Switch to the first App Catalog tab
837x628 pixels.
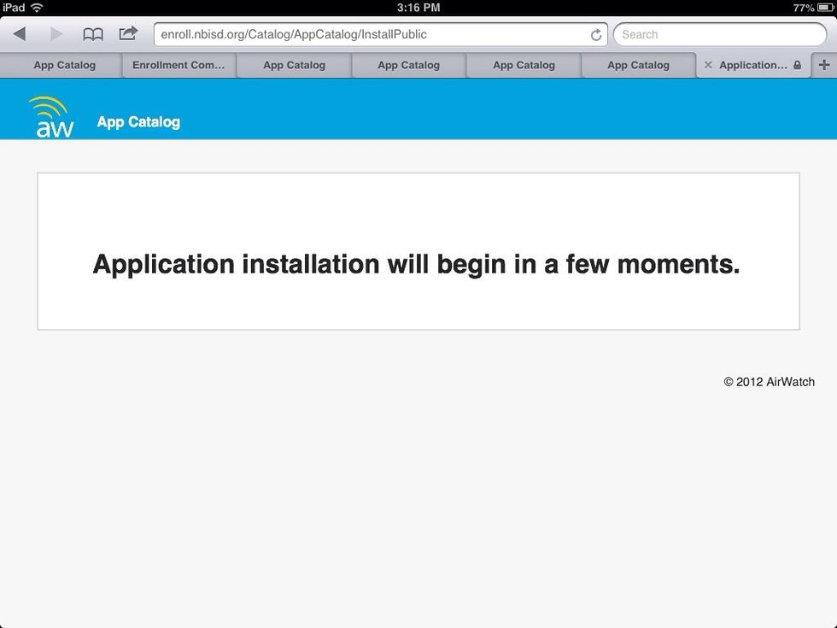64,65
